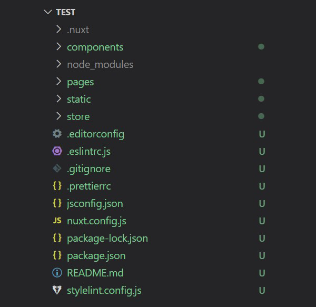Click the untracked U badge for README.md
316x307 pixels.
pyautogui.click(x=262, y=273)
